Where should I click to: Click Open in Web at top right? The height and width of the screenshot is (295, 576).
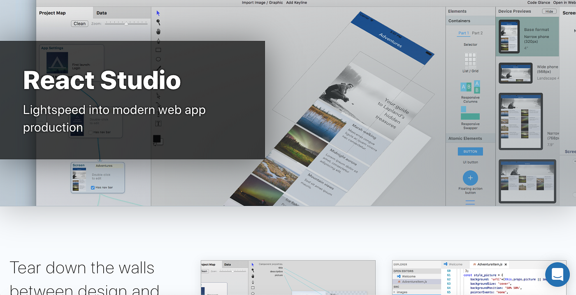[x=564, y=2]
